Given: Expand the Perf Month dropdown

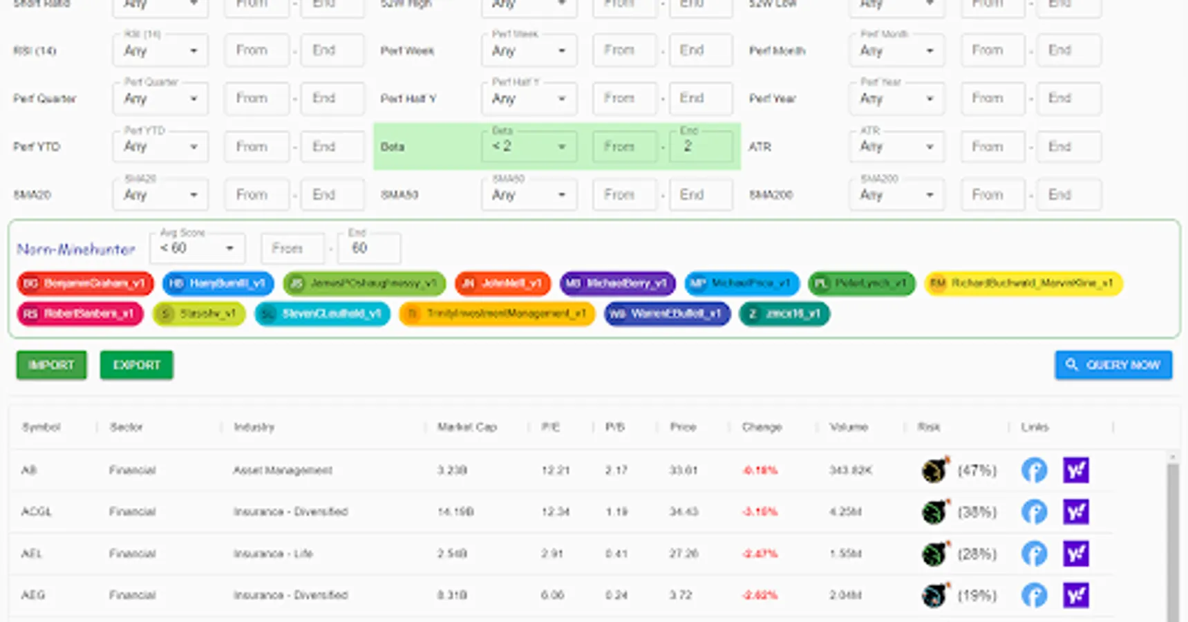Looking at the screenshot, I should pos(897,50).
